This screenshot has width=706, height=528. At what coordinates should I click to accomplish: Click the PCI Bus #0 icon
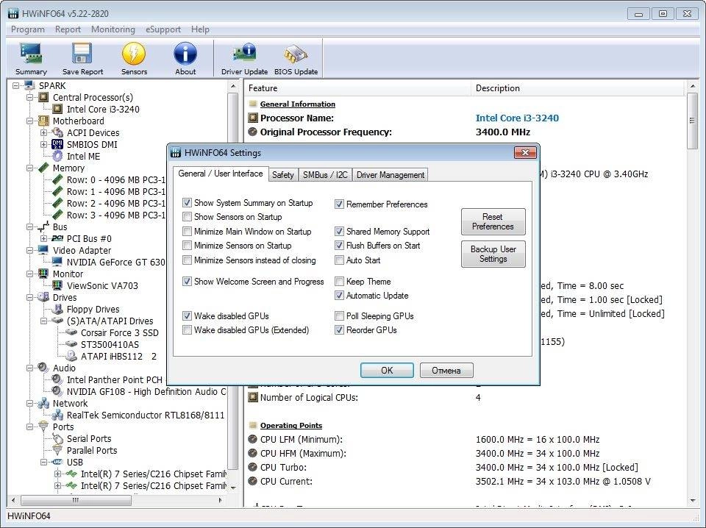(57, 238)
